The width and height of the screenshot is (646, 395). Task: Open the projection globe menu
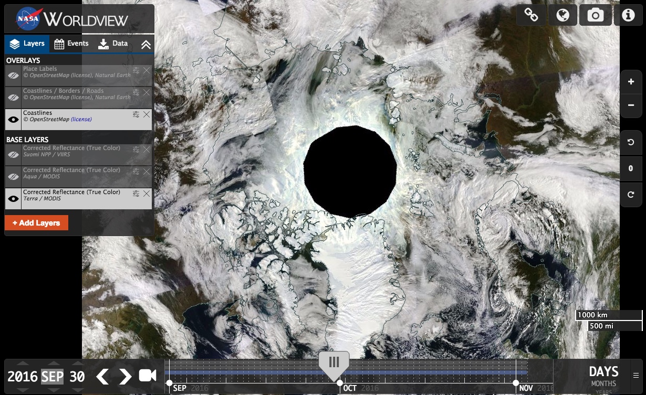(x=563, y=16)
